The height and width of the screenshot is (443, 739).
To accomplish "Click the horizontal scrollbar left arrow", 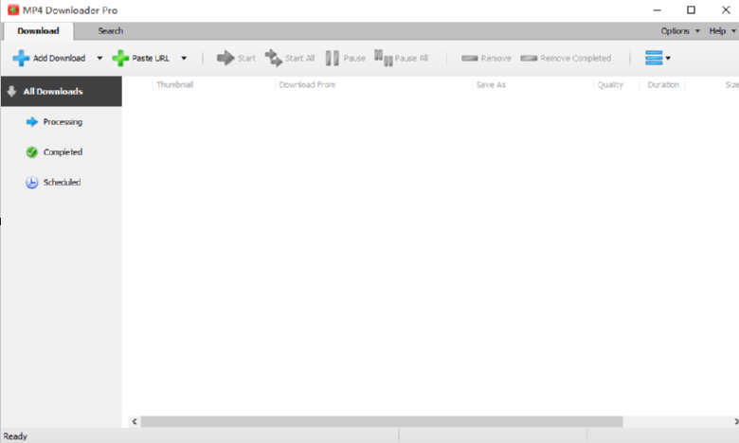I will (x=135, y=421).
